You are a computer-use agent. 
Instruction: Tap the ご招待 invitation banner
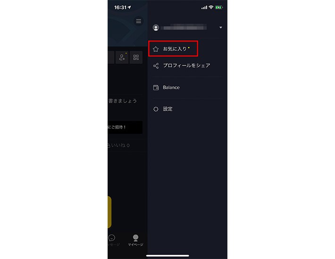(x=125, y=127)
